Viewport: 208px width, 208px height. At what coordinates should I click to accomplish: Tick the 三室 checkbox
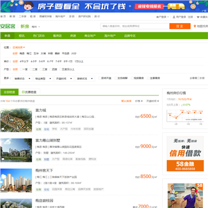point(41,69)
